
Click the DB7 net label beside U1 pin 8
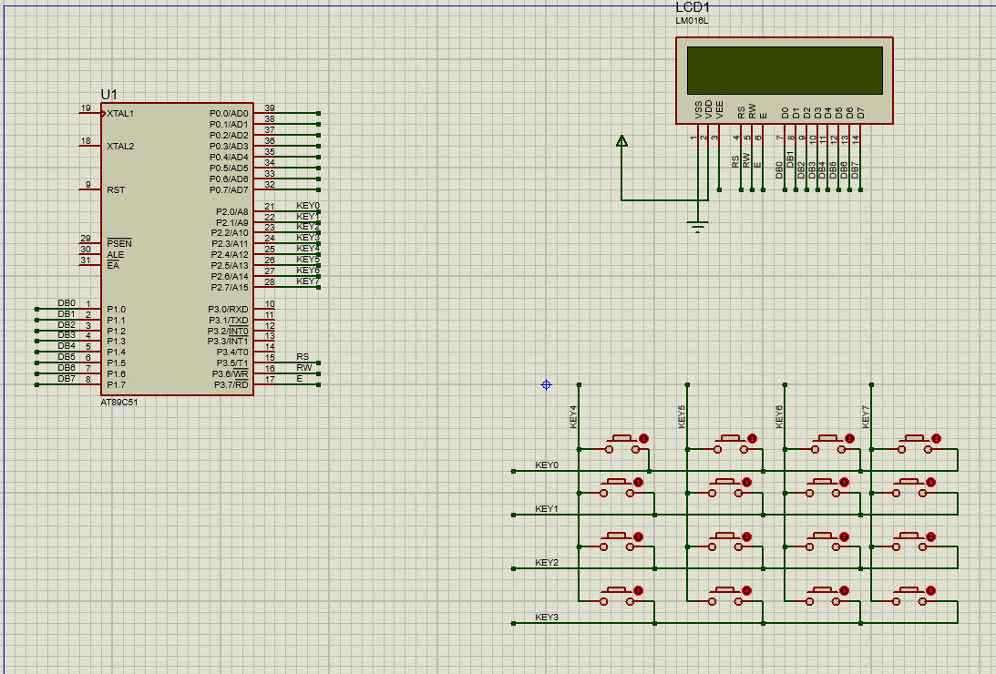pyautogui.click(x=67, y=379)
